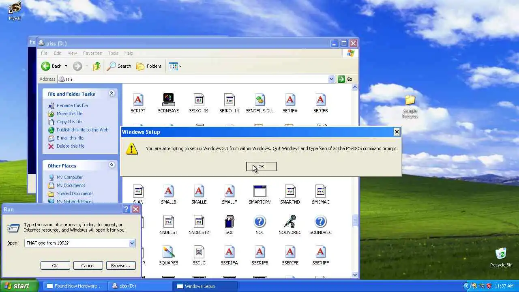Open the SCRIPT font file icon

tap(138, 100)
